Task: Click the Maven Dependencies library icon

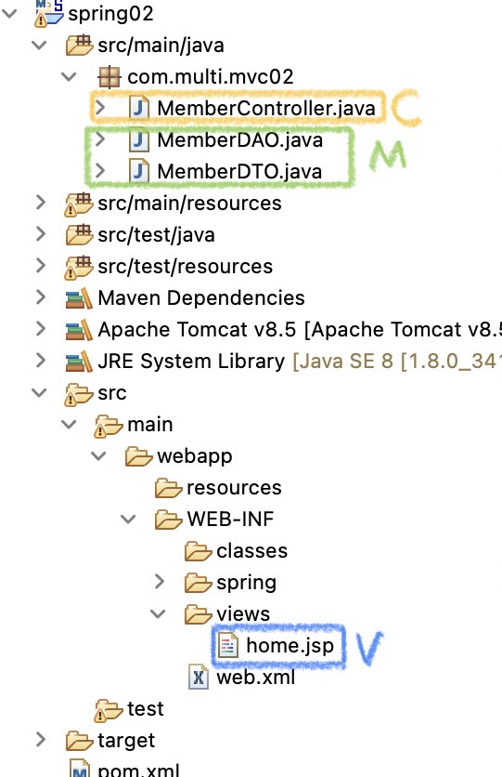Action: point(79,297)
